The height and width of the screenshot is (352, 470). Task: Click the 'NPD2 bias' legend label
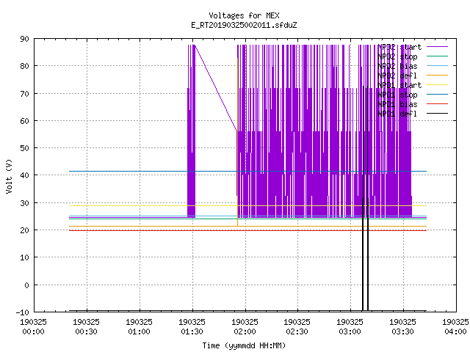click(397, 66)
